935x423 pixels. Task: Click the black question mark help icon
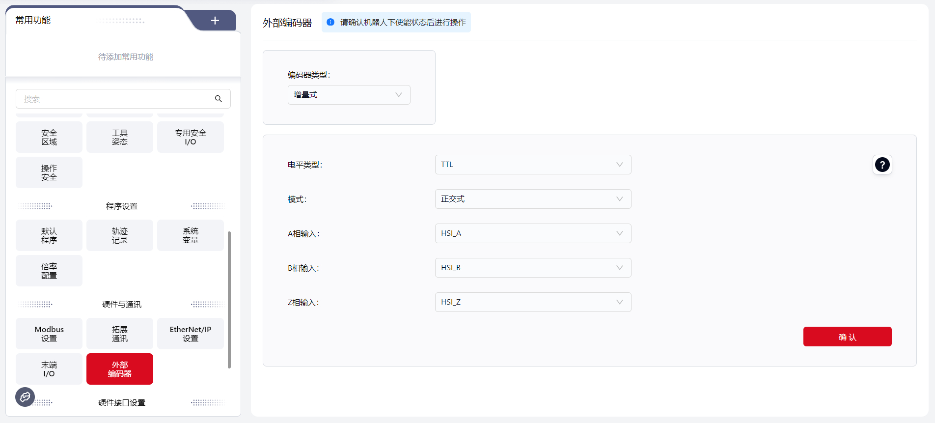coord(882,165)
